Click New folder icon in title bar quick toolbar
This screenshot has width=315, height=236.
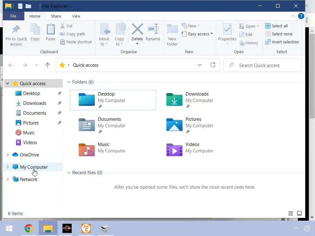[x=28, y=6]
